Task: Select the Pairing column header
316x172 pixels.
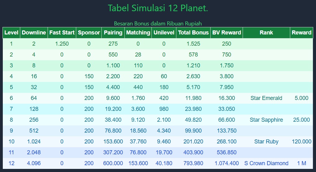Action: 113,33
